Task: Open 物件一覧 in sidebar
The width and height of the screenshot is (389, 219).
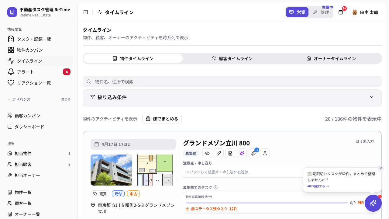Action: pos(39,192)
